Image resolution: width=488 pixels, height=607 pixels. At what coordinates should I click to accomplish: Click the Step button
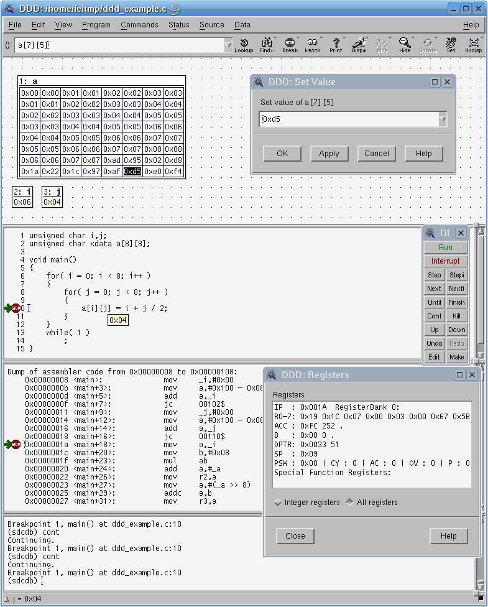pyautogui.click(x=434, y=275)
